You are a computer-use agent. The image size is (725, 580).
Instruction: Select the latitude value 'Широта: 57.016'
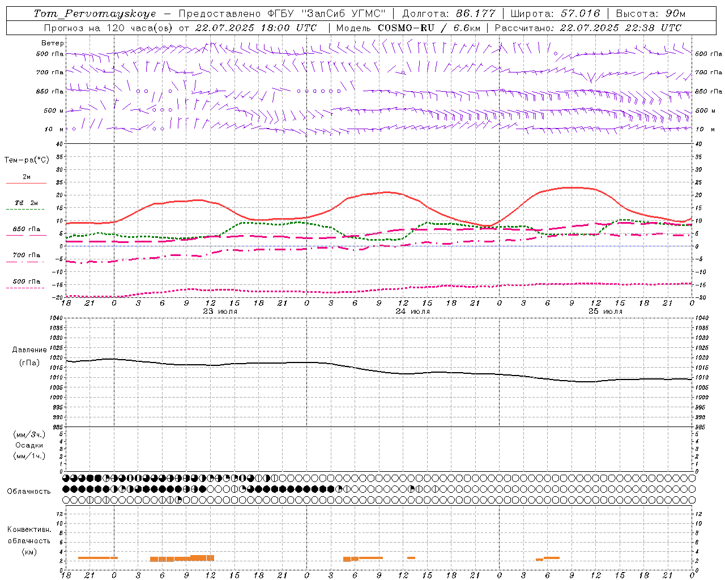click(555, 14)
